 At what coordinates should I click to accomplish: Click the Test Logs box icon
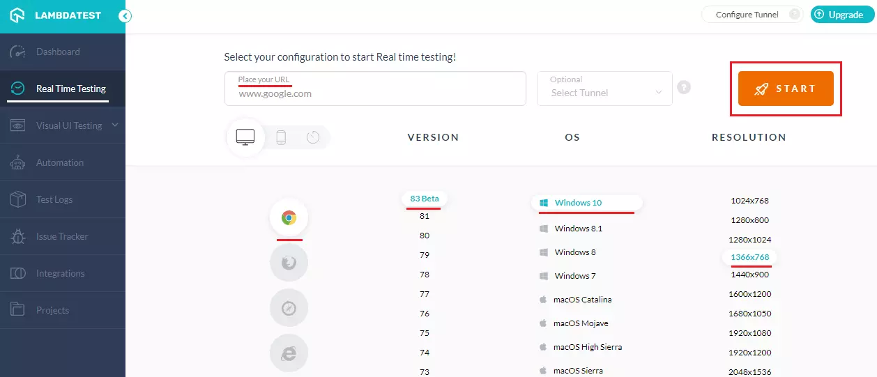pos(18,199)
